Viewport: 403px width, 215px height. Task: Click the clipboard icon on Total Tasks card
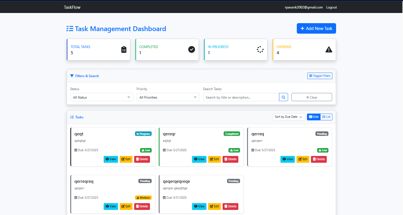click(x=124, y=49)
